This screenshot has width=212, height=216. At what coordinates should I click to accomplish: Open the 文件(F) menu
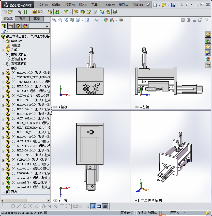tap(43, 5)
